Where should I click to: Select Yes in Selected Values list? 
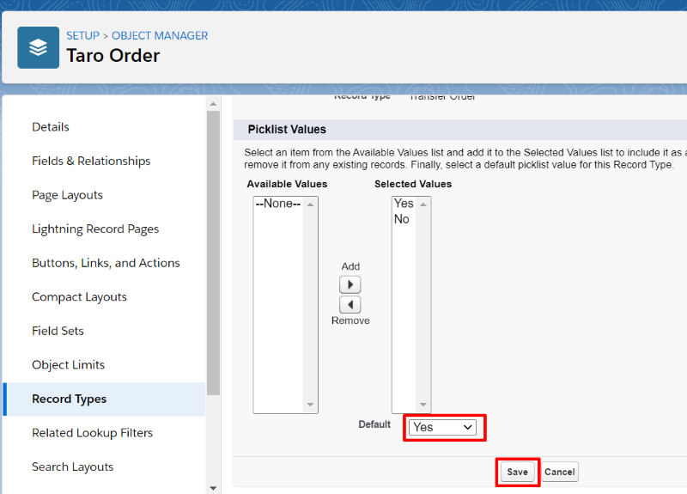[404, 204]
